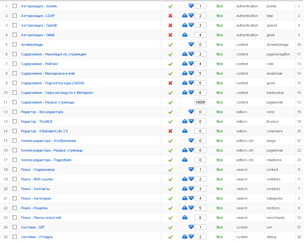Image resolution: width=305 pixels, height=241 pixels.
Task: Move Содержимое - Рейтинг up with blue arrow
Action: point(185,63)
